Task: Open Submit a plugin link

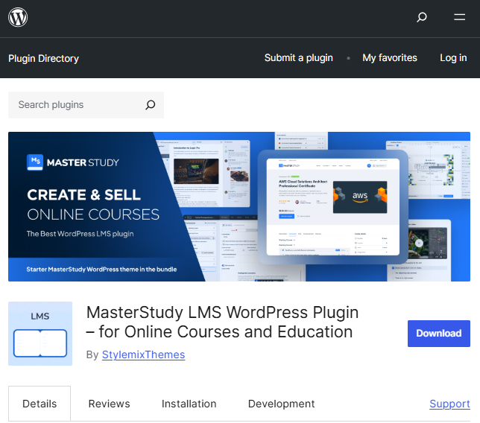Action: [298, 58]
